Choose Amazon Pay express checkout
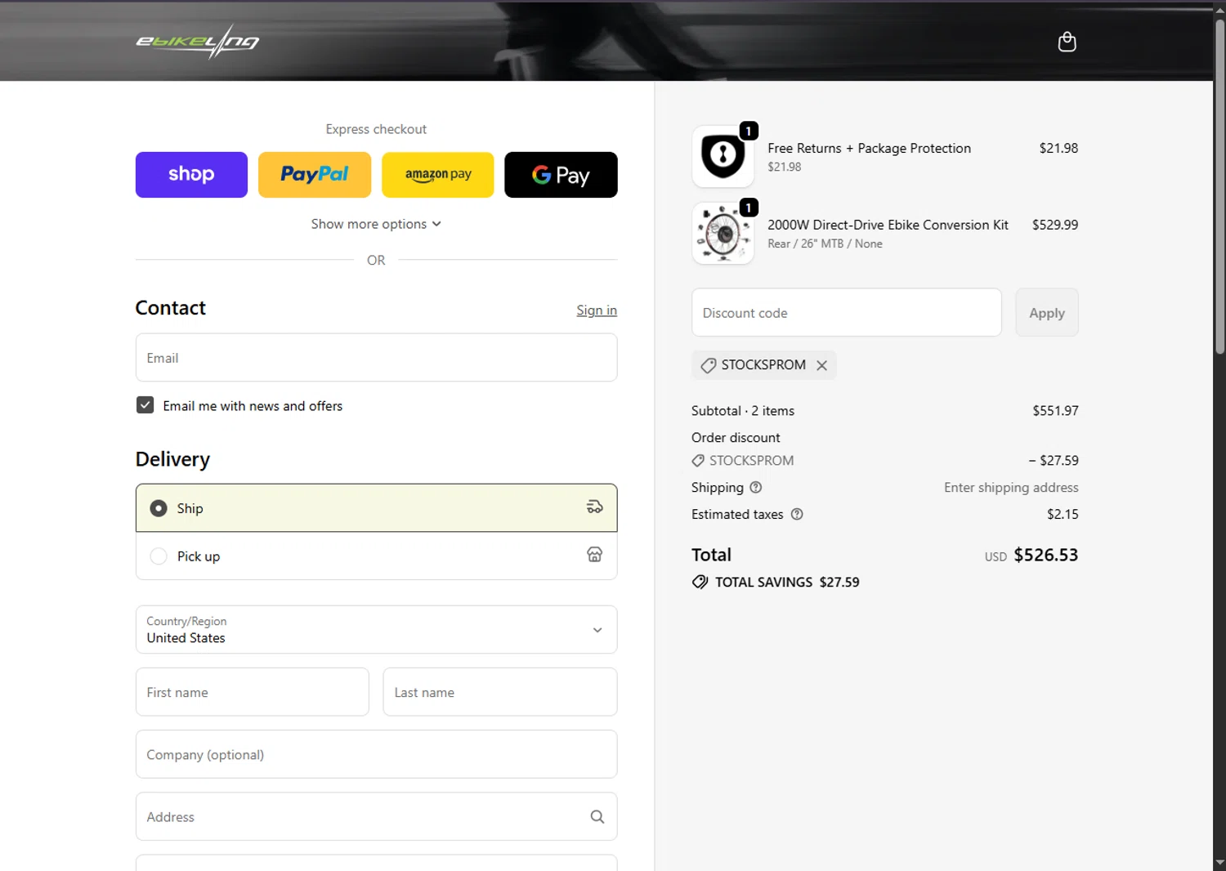Screen dimensions: 1226x871 [438, 175]
